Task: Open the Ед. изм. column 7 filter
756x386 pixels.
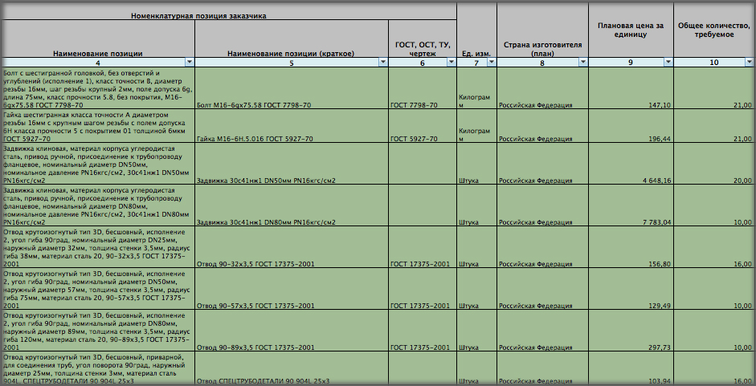Action: (x=491, y=62)
